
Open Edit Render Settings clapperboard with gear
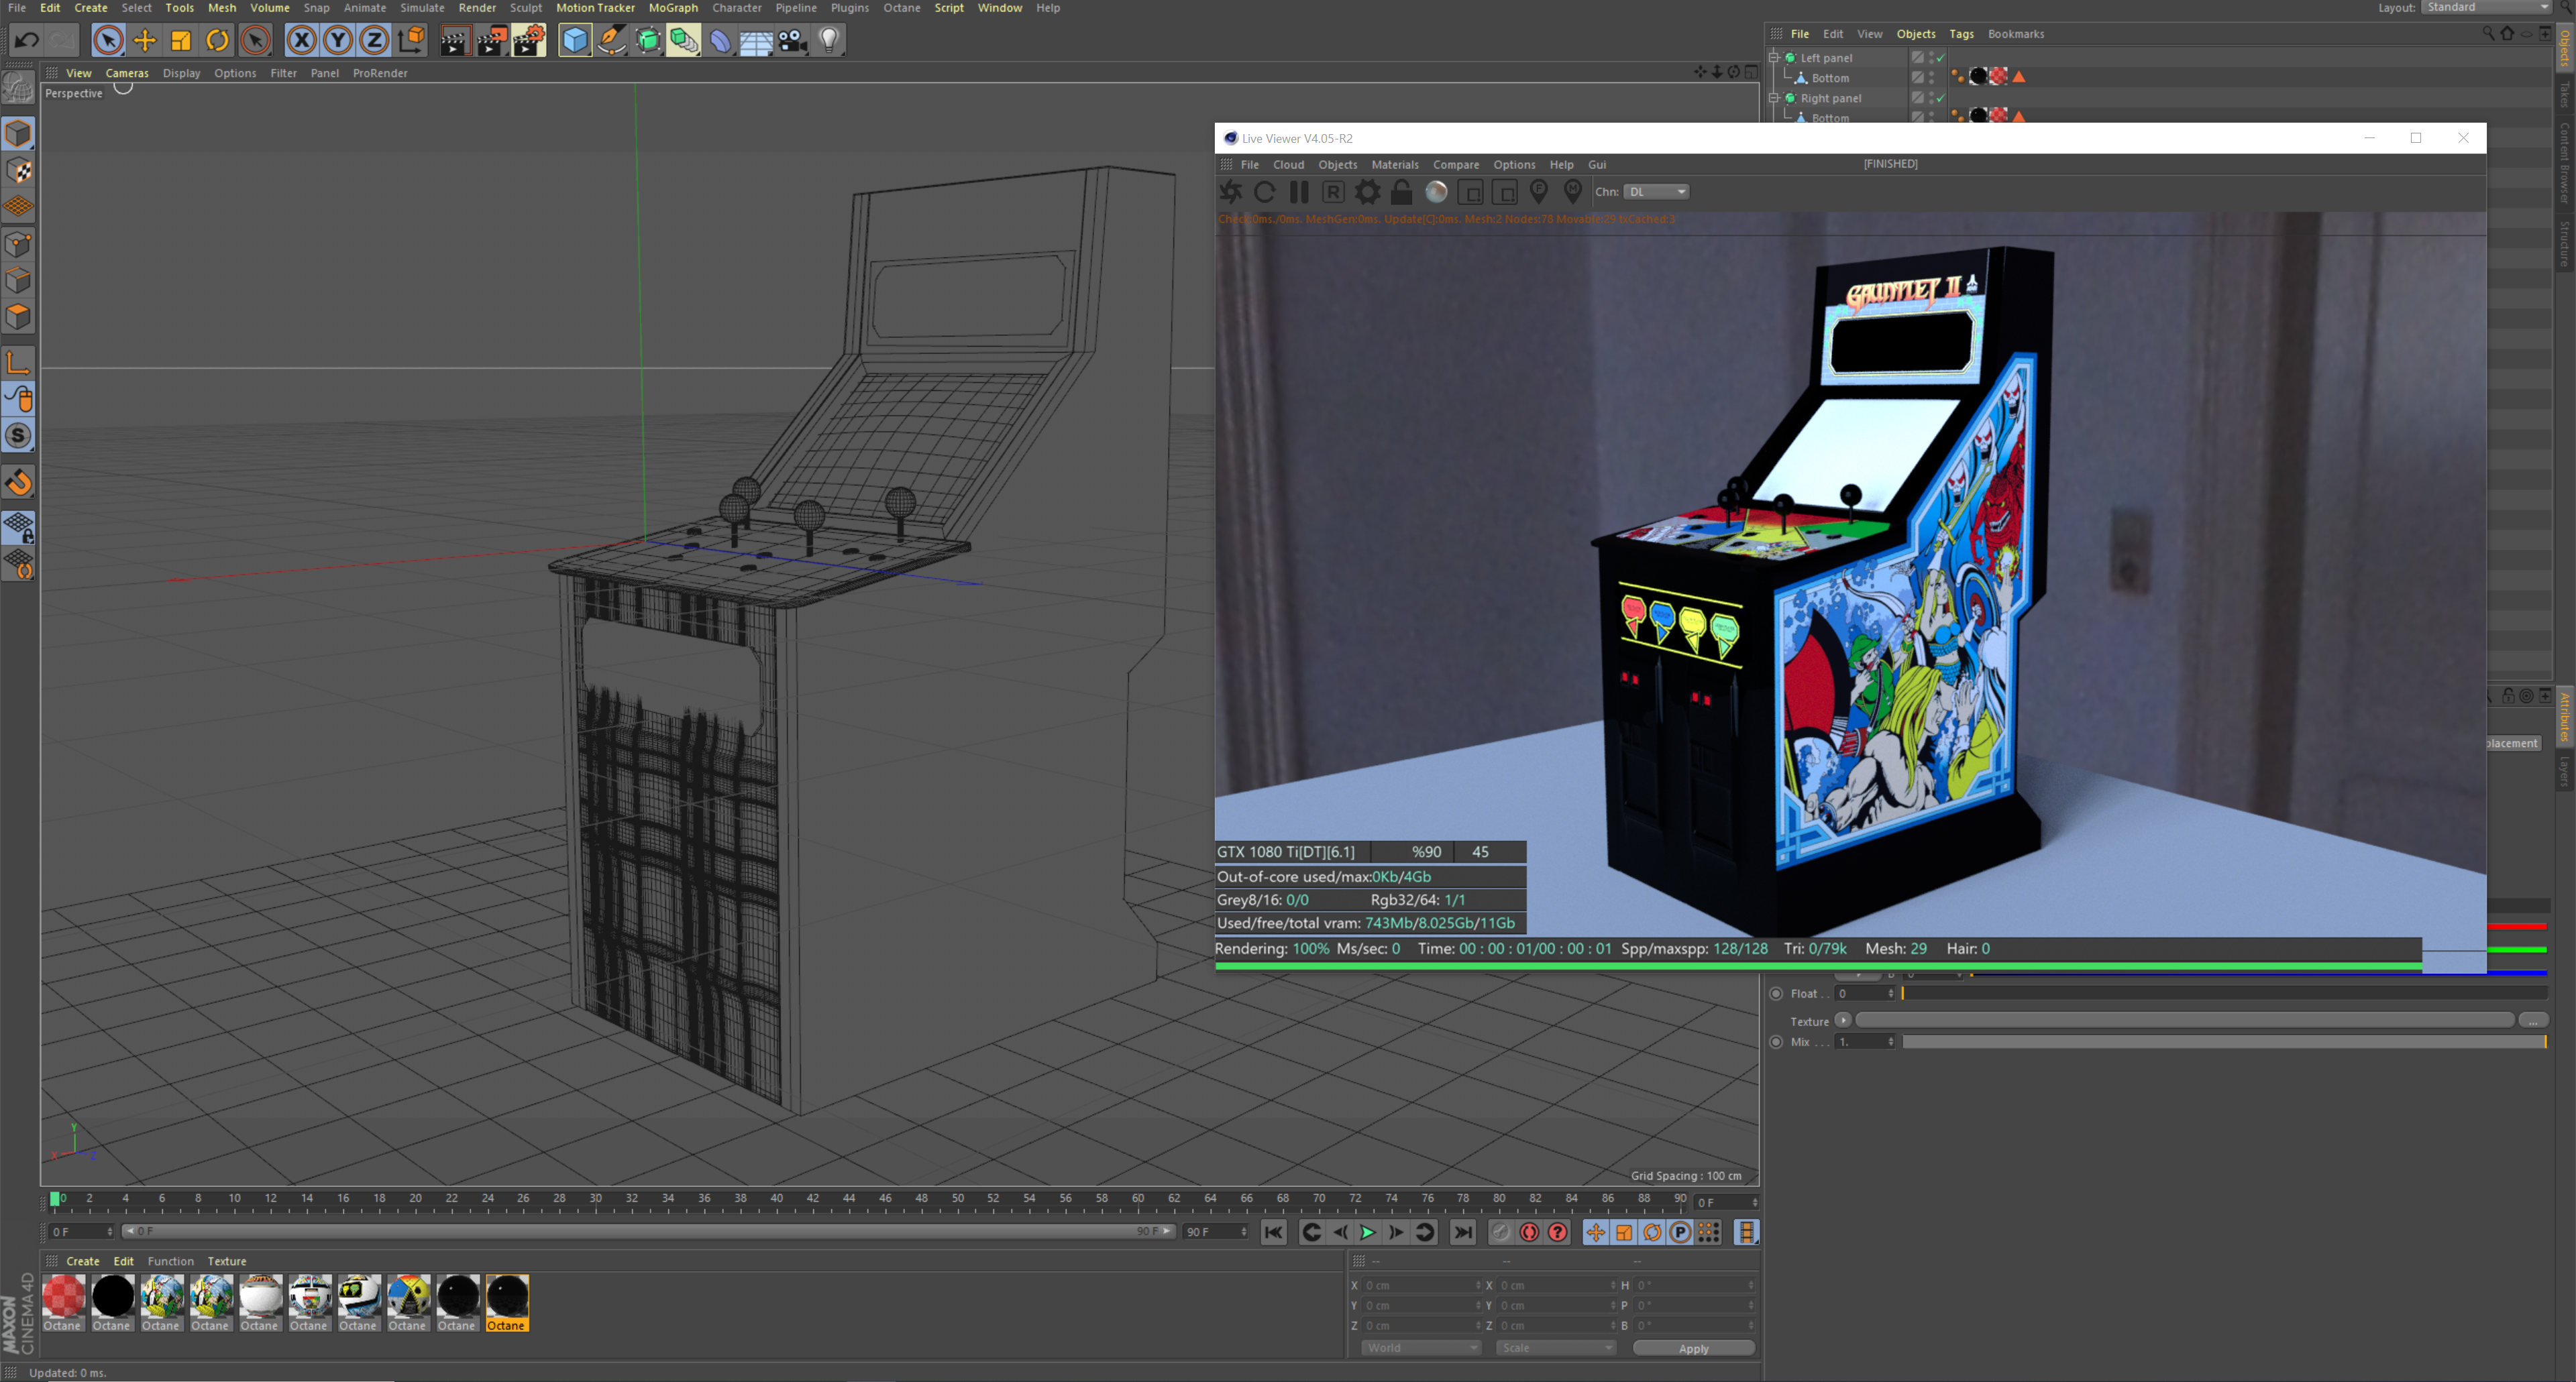click(529, 40)
